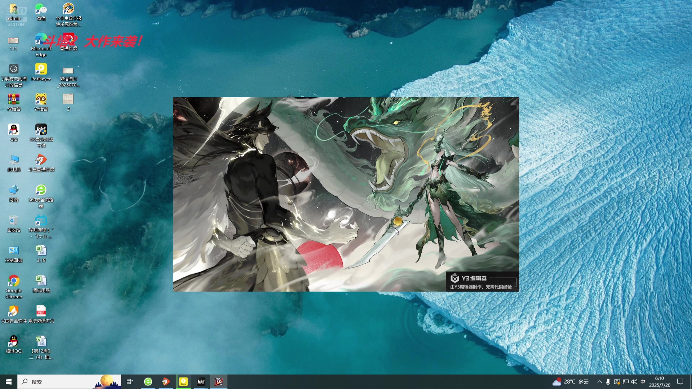
Task: Open the network tray icon
Action: point(626,382)
